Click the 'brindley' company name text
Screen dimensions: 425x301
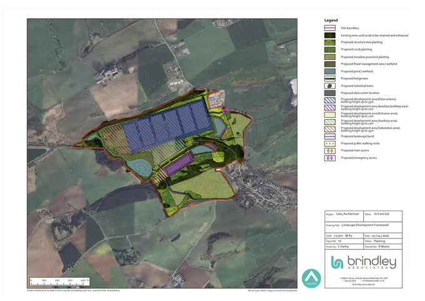(x=372, y=261)
